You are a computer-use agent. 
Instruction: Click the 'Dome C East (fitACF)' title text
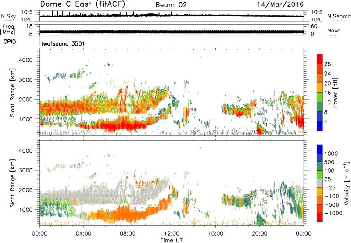tap(82, 4)
